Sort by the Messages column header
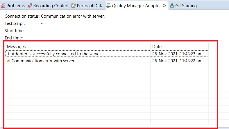Image resolution: width=229 pixels, height=129 pixels. point(16,46)
